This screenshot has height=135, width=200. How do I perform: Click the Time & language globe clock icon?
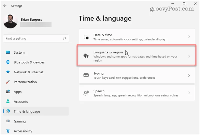(8, 111)
